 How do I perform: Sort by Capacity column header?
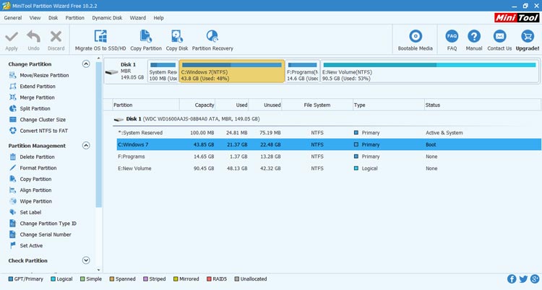[197, 105]
